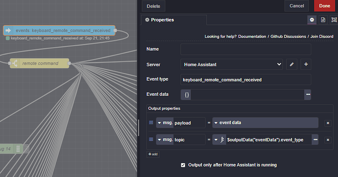Expand topic expression editor ellipsis button

(315, 139)
